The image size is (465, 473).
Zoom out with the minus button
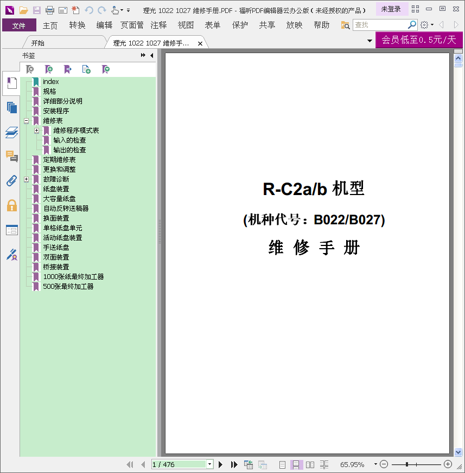coord(384,464)
